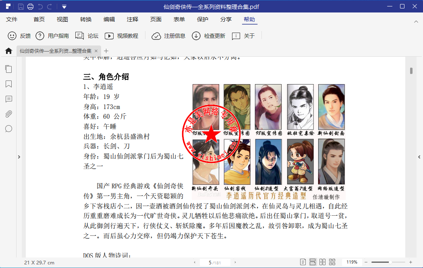
Task: Click the app logo in title bar
Action: [8, 6]
